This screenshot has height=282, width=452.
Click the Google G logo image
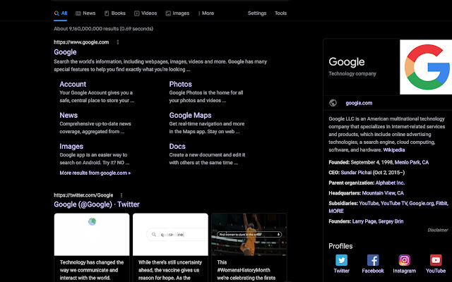point(426,67)
